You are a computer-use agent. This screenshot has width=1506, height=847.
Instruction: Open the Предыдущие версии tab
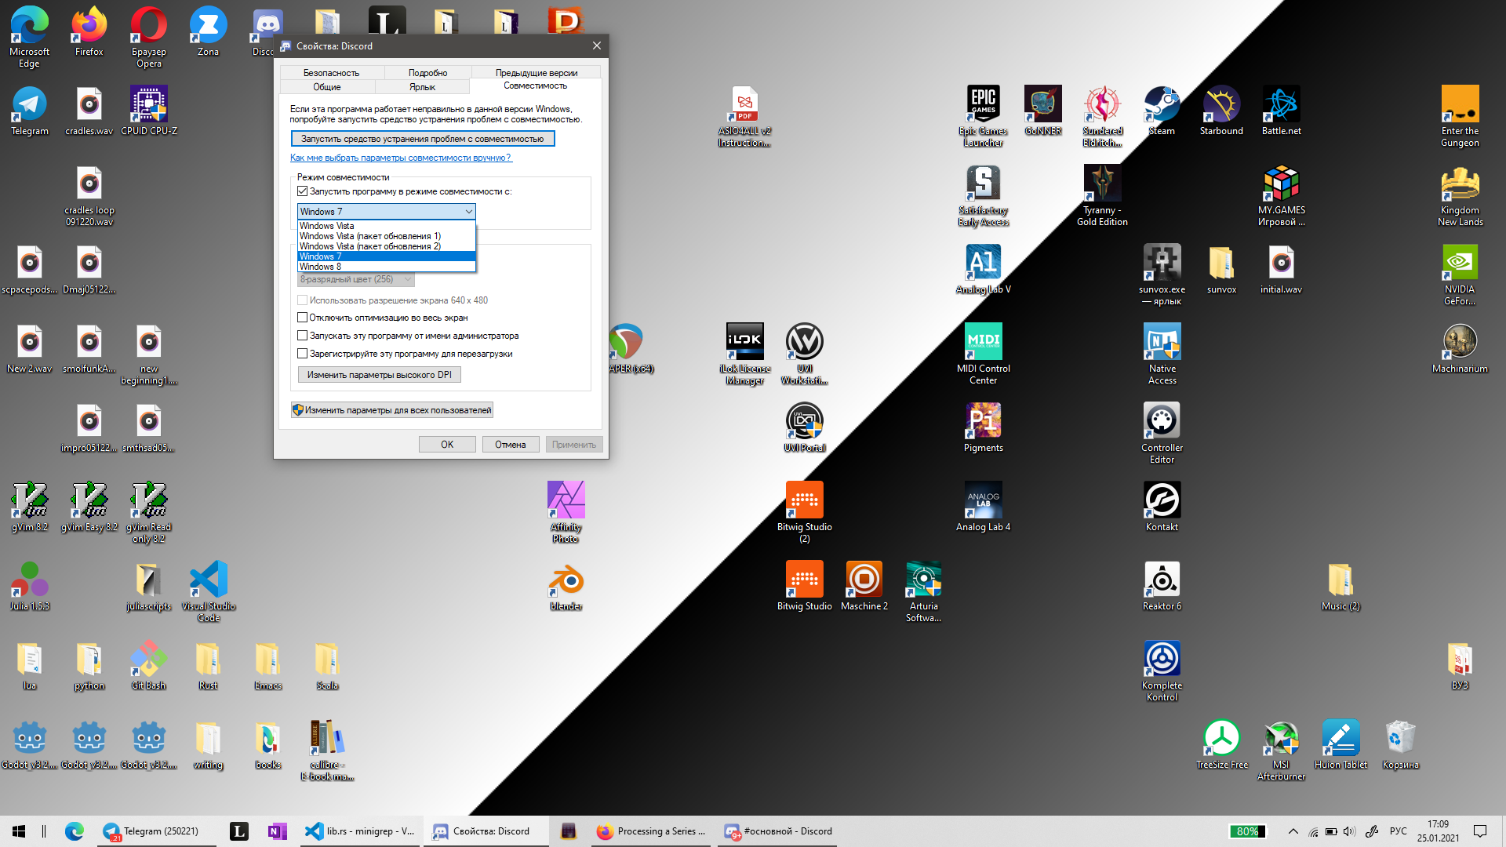pyautogui.click(x=537, y=73)
